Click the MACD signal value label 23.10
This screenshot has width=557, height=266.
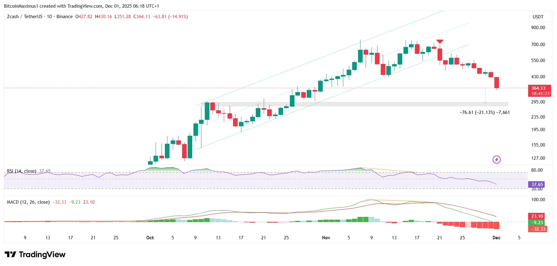[537, 216]
